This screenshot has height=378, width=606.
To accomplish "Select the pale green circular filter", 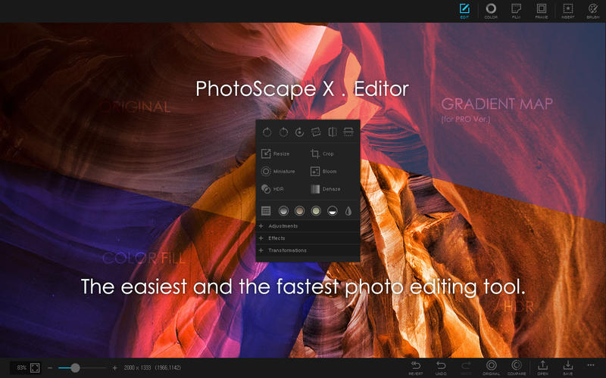I will coord(316,211).
